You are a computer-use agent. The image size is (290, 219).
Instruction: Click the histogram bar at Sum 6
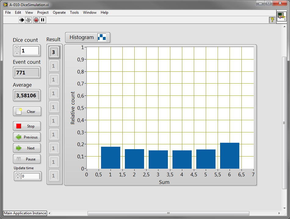[x=230, y=156]
